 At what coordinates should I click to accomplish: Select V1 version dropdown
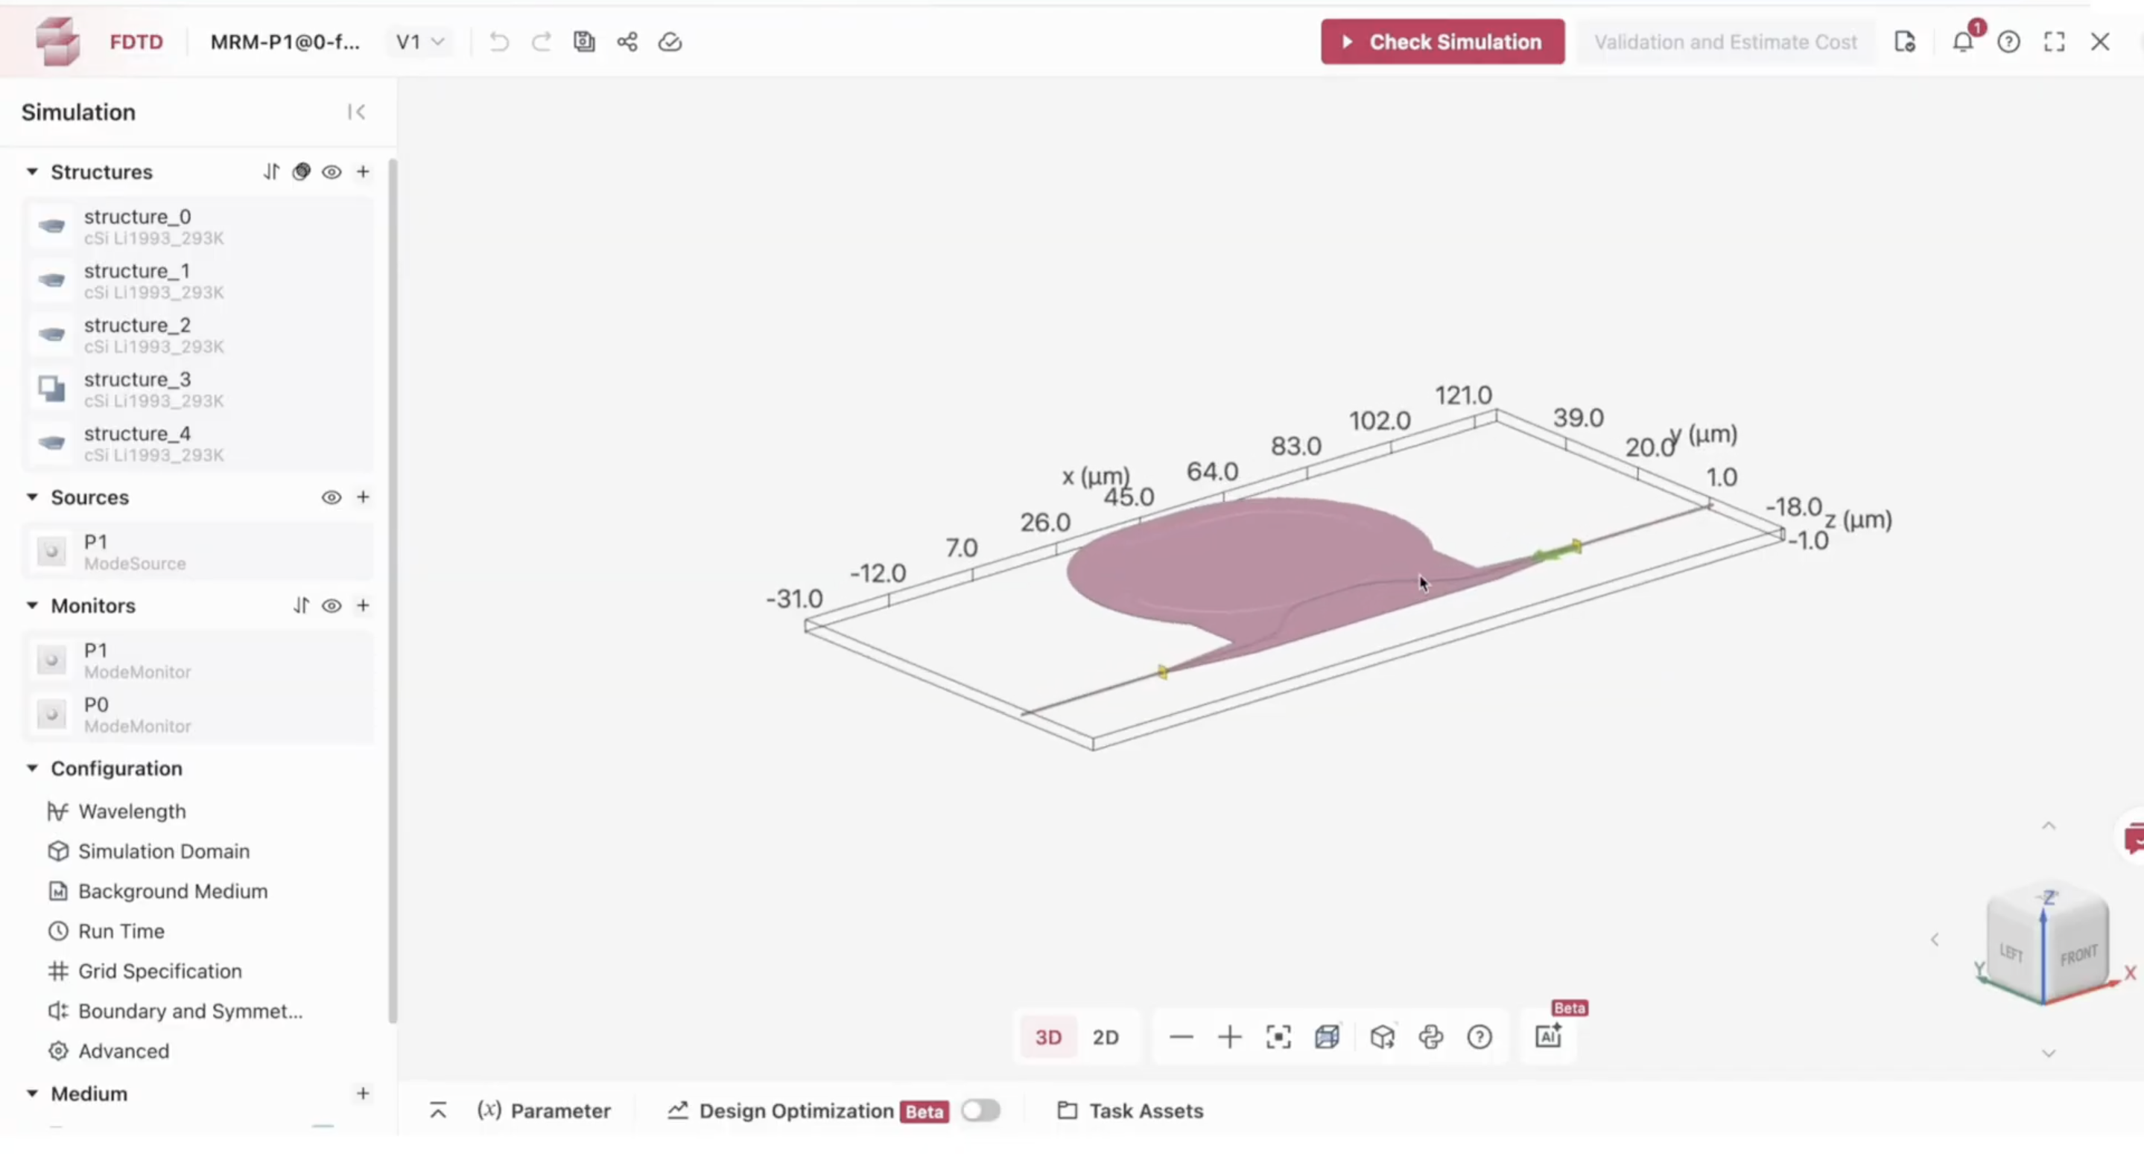click(419, 41)
